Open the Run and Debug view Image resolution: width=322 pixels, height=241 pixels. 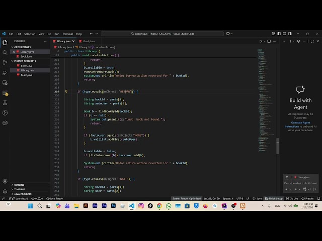coord(5,72)
